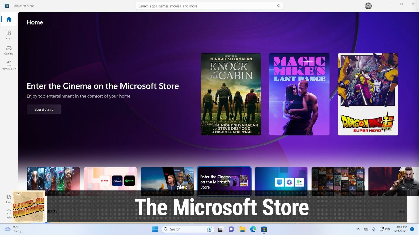Open the volume control in the system tray

(x=388, y=229)
